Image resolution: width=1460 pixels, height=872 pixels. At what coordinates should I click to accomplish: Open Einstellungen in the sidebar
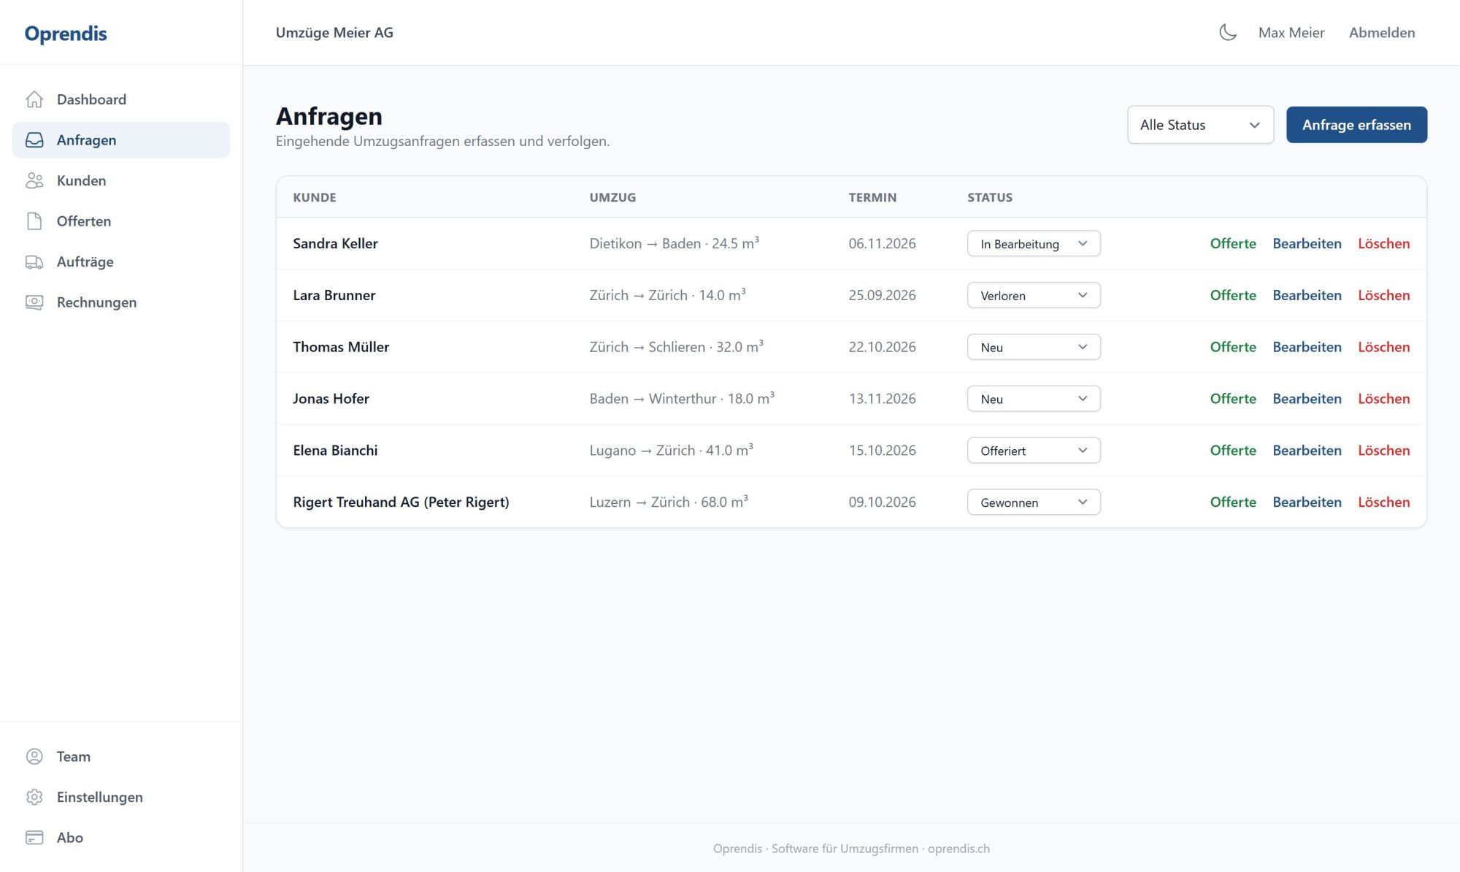[x=121, y=797]
